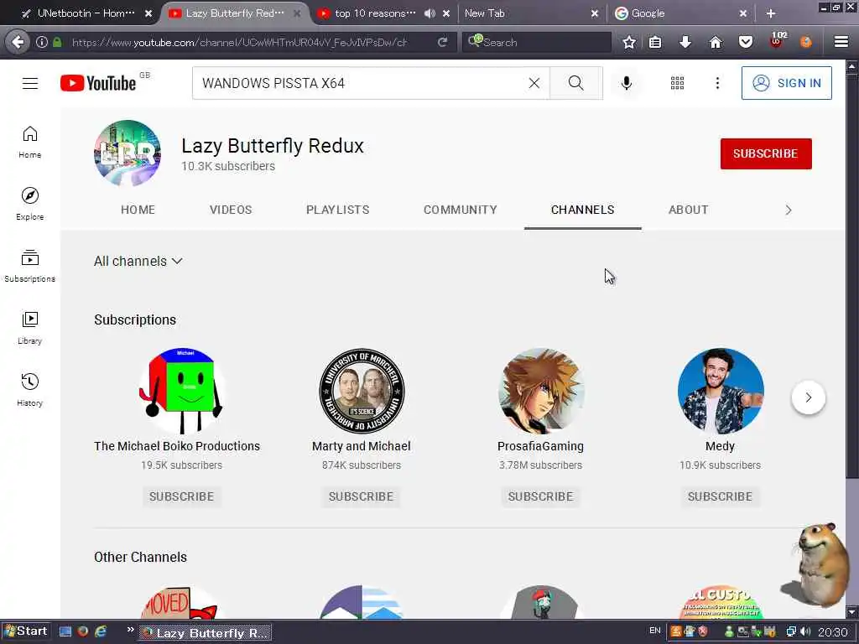This screenshot has height=644, width=859.
Task: Open History in the left sidebar
Action: 30,390
